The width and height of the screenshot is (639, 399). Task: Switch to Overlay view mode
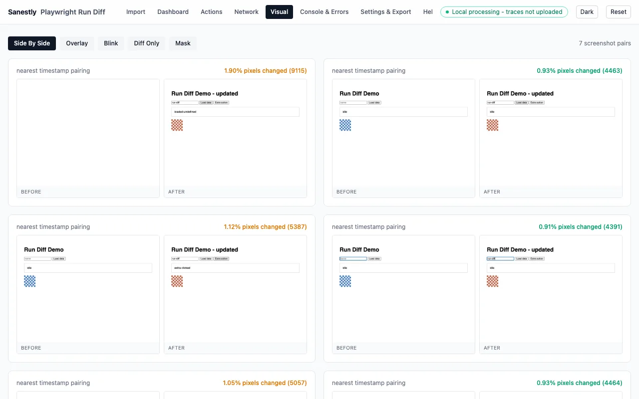77,43
